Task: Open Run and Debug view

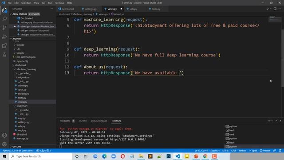Action: coord(4,36)
